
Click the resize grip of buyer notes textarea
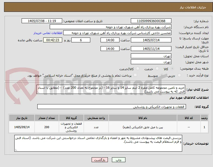[16, 150]
